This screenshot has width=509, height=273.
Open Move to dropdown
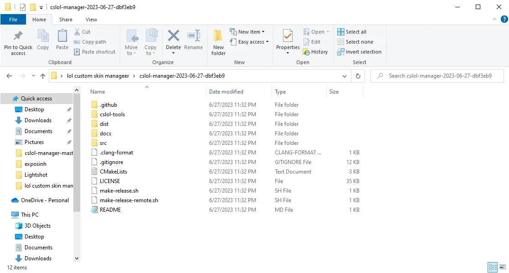(x=131, y=42)
